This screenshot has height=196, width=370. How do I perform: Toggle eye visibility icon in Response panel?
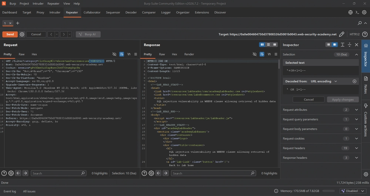point(255,54)
